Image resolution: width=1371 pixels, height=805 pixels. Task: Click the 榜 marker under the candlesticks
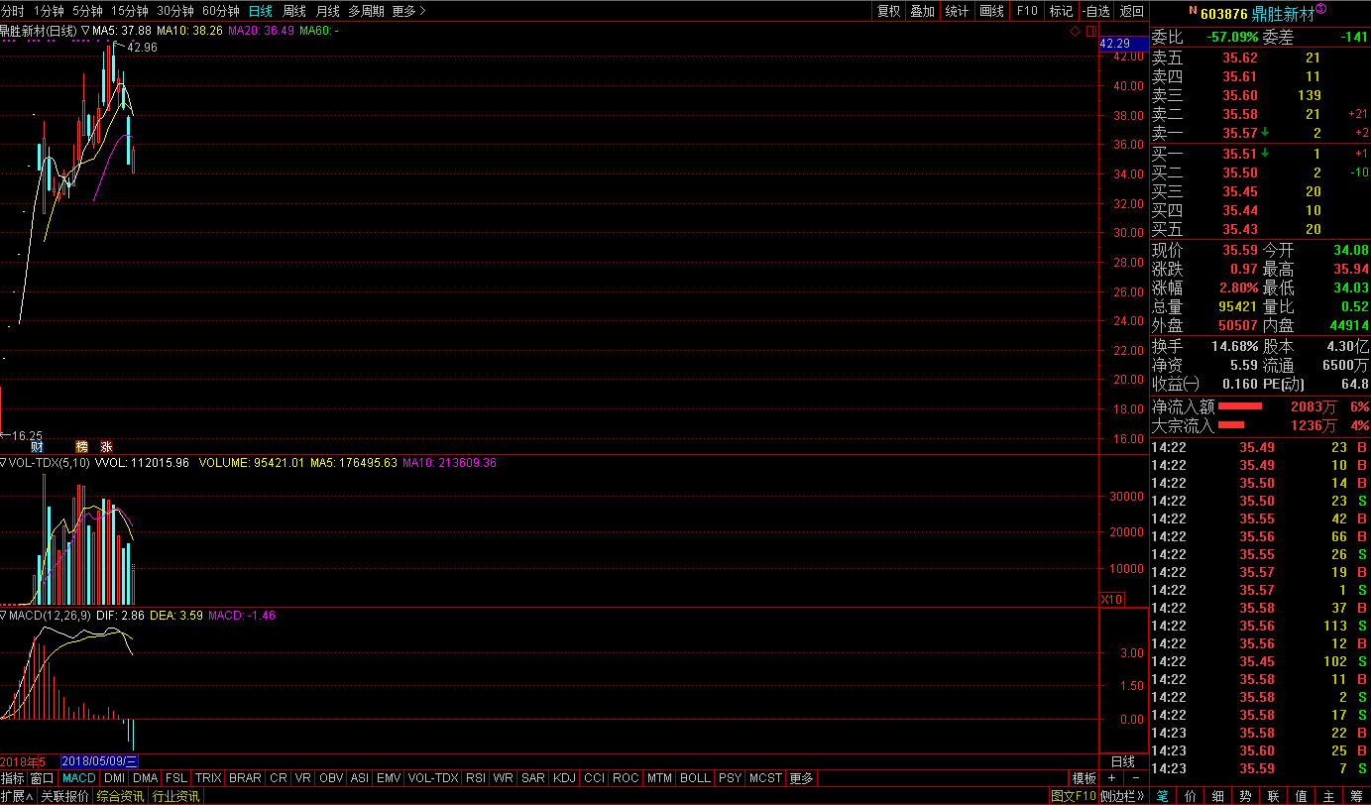point(81,446)
